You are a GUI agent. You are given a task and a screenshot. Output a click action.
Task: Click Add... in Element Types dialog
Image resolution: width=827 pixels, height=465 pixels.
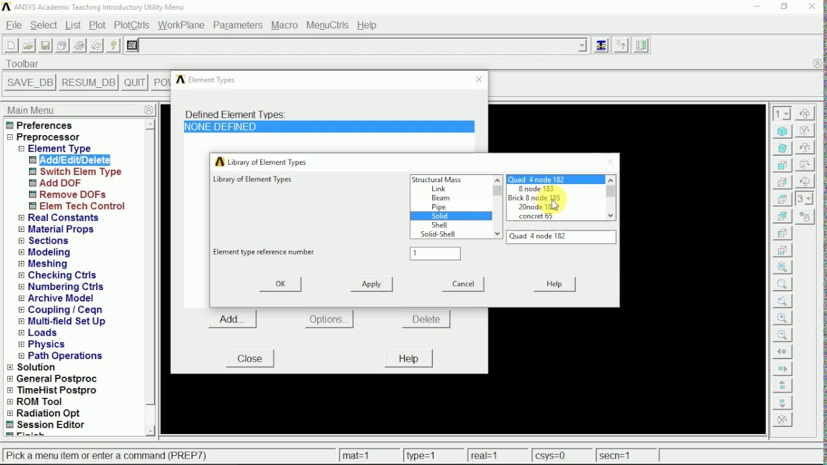point(232,320)
